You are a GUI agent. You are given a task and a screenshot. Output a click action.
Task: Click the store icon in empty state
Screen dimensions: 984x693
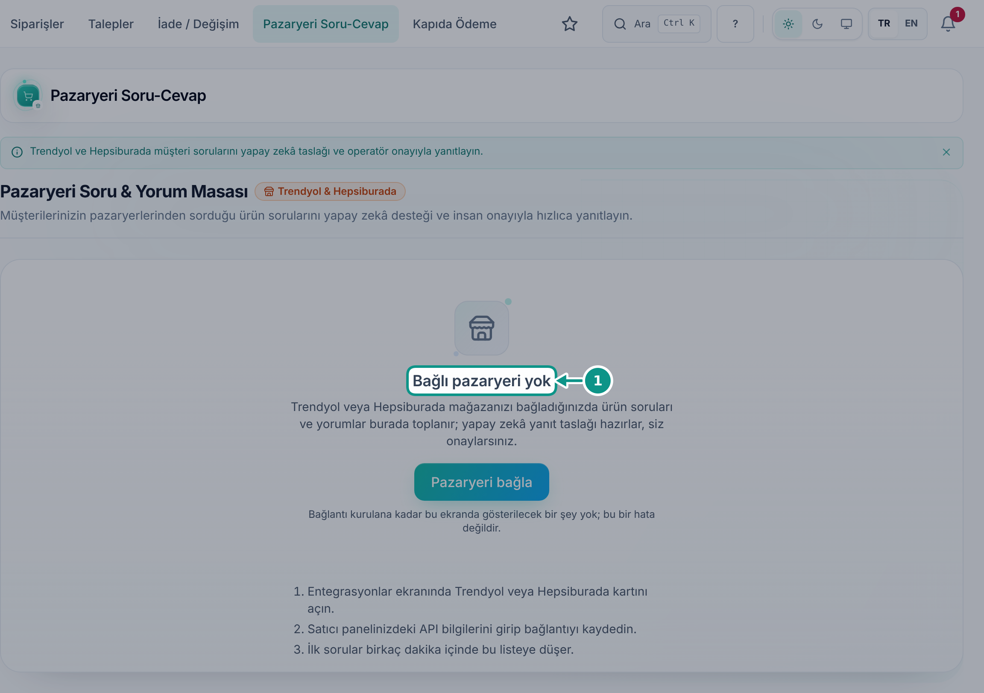[x=481, y=328]
